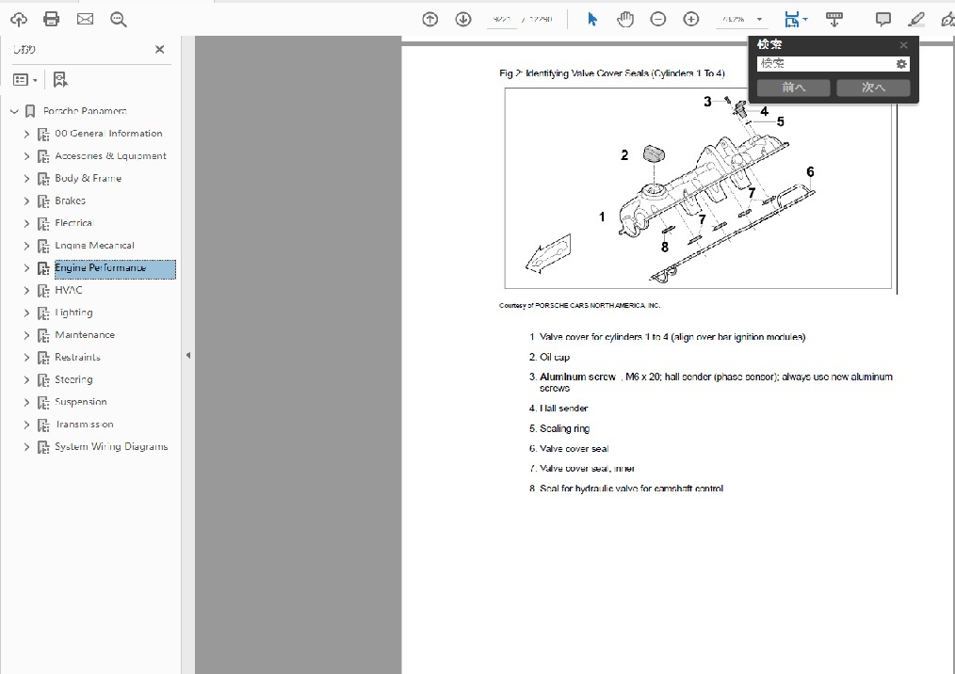Expand the Brakes bookmark

(x=26, y=201)
